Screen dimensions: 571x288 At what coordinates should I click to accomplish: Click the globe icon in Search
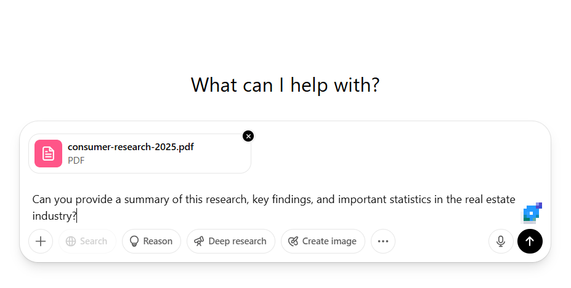coord(71,241)
